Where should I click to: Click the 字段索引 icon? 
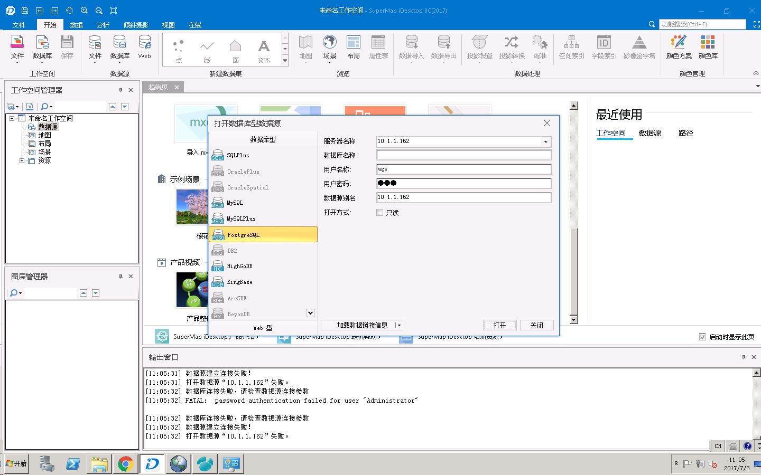[604, 47]
